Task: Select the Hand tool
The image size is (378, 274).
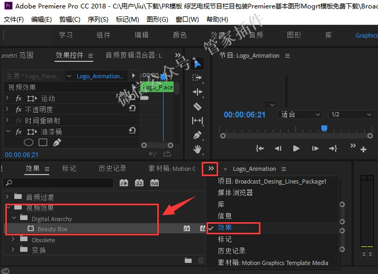Action: (197, 149)
